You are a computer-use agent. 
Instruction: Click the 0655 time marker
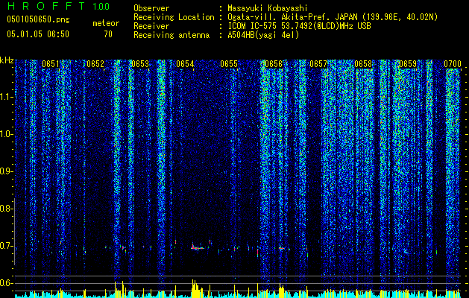point(229,64)
